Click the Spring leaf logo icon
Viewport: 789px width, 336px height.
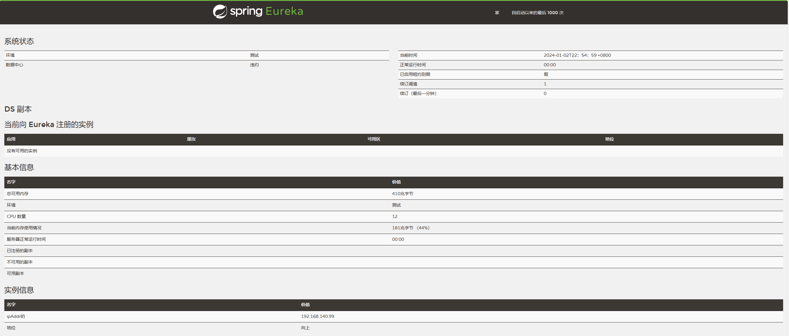pos(220,12)
